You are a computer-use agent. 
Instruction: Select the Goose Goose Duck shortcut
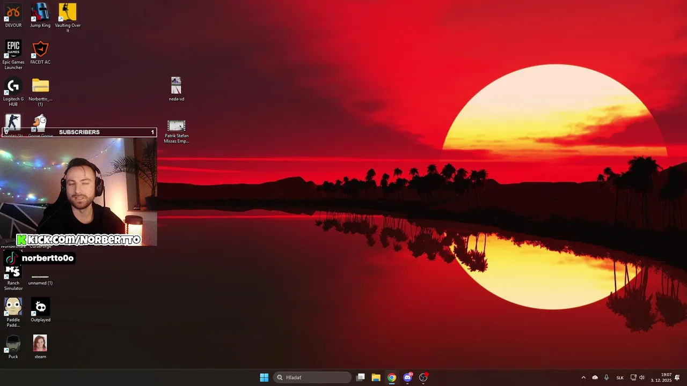point(40,122)
